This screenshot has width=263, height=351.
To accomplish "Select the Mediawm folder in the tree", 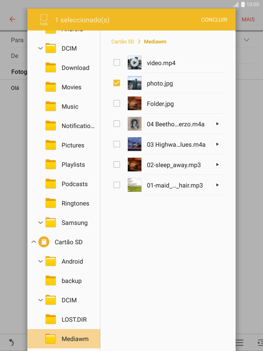I will (x=75, y=339).
